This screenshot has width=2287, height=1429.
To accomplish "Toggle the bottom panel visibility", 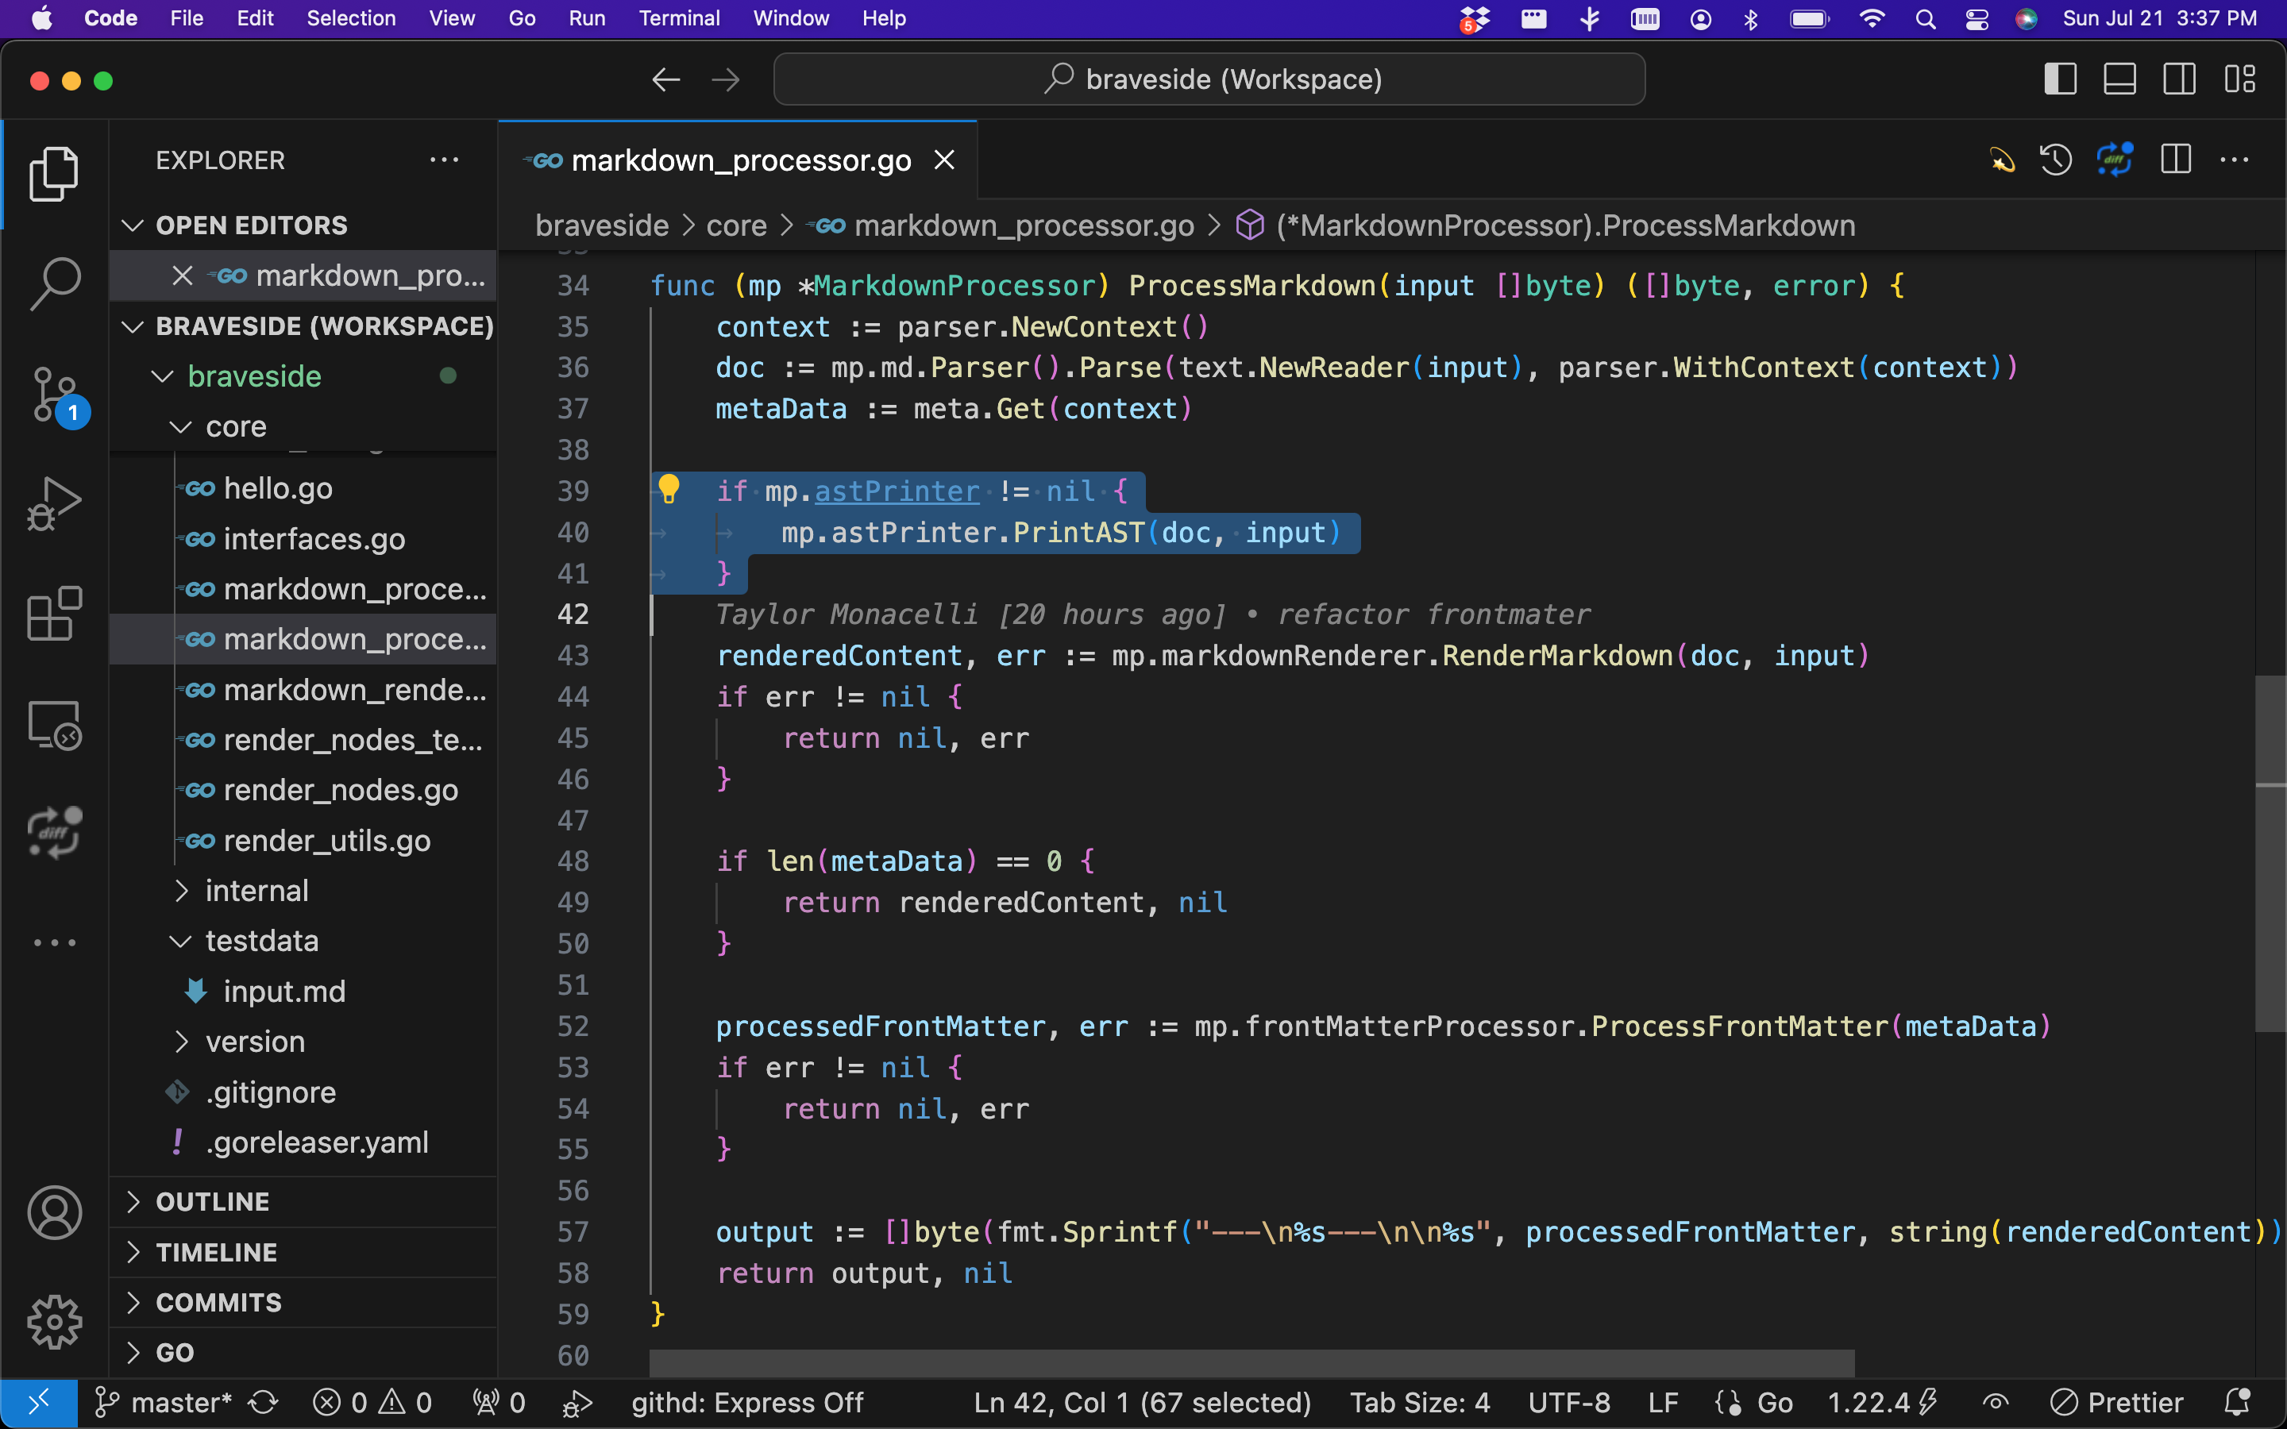I will pyautogui.click(x=2119, y=79).
